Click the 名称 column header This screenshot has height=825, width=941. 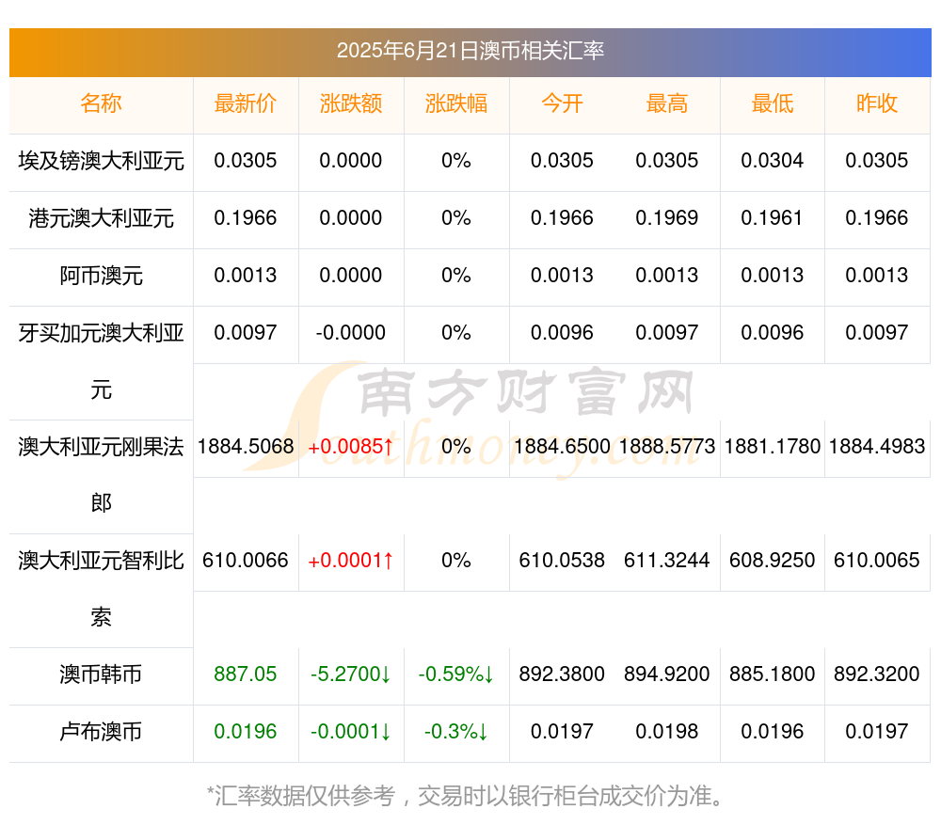point(101,103)
